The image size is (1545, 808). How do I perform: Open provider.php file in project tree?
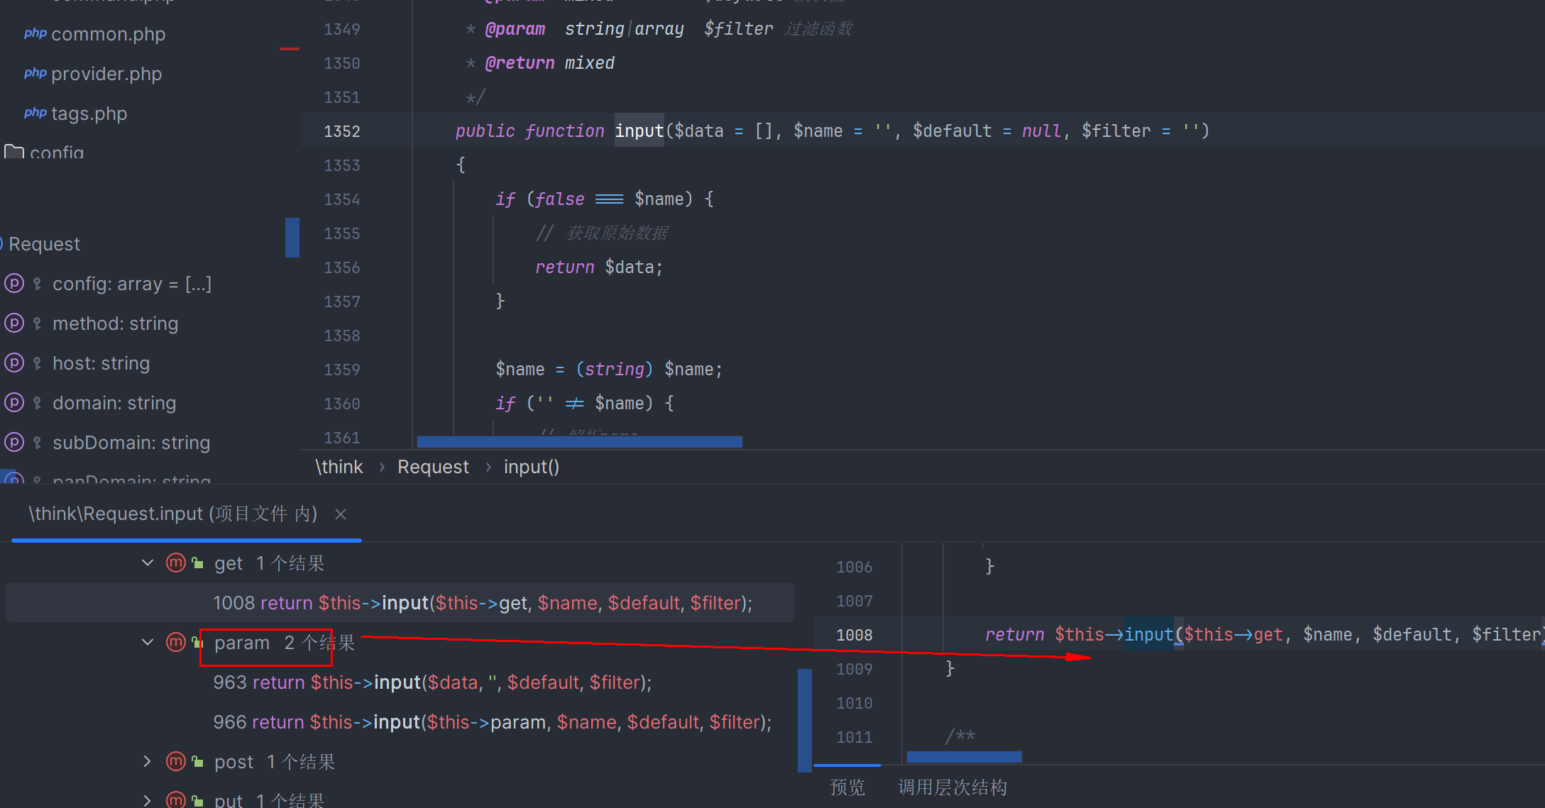pos(106,74)
